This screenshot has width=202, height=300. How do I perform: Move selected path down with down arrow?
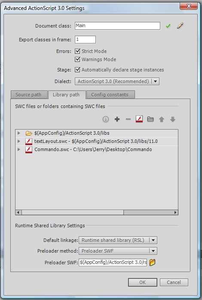pos(173,119)
